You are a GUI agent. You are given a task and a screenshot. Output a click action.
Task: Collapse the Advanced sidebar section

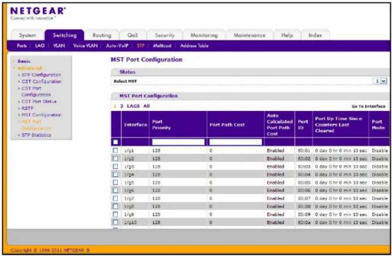point(30,68)
